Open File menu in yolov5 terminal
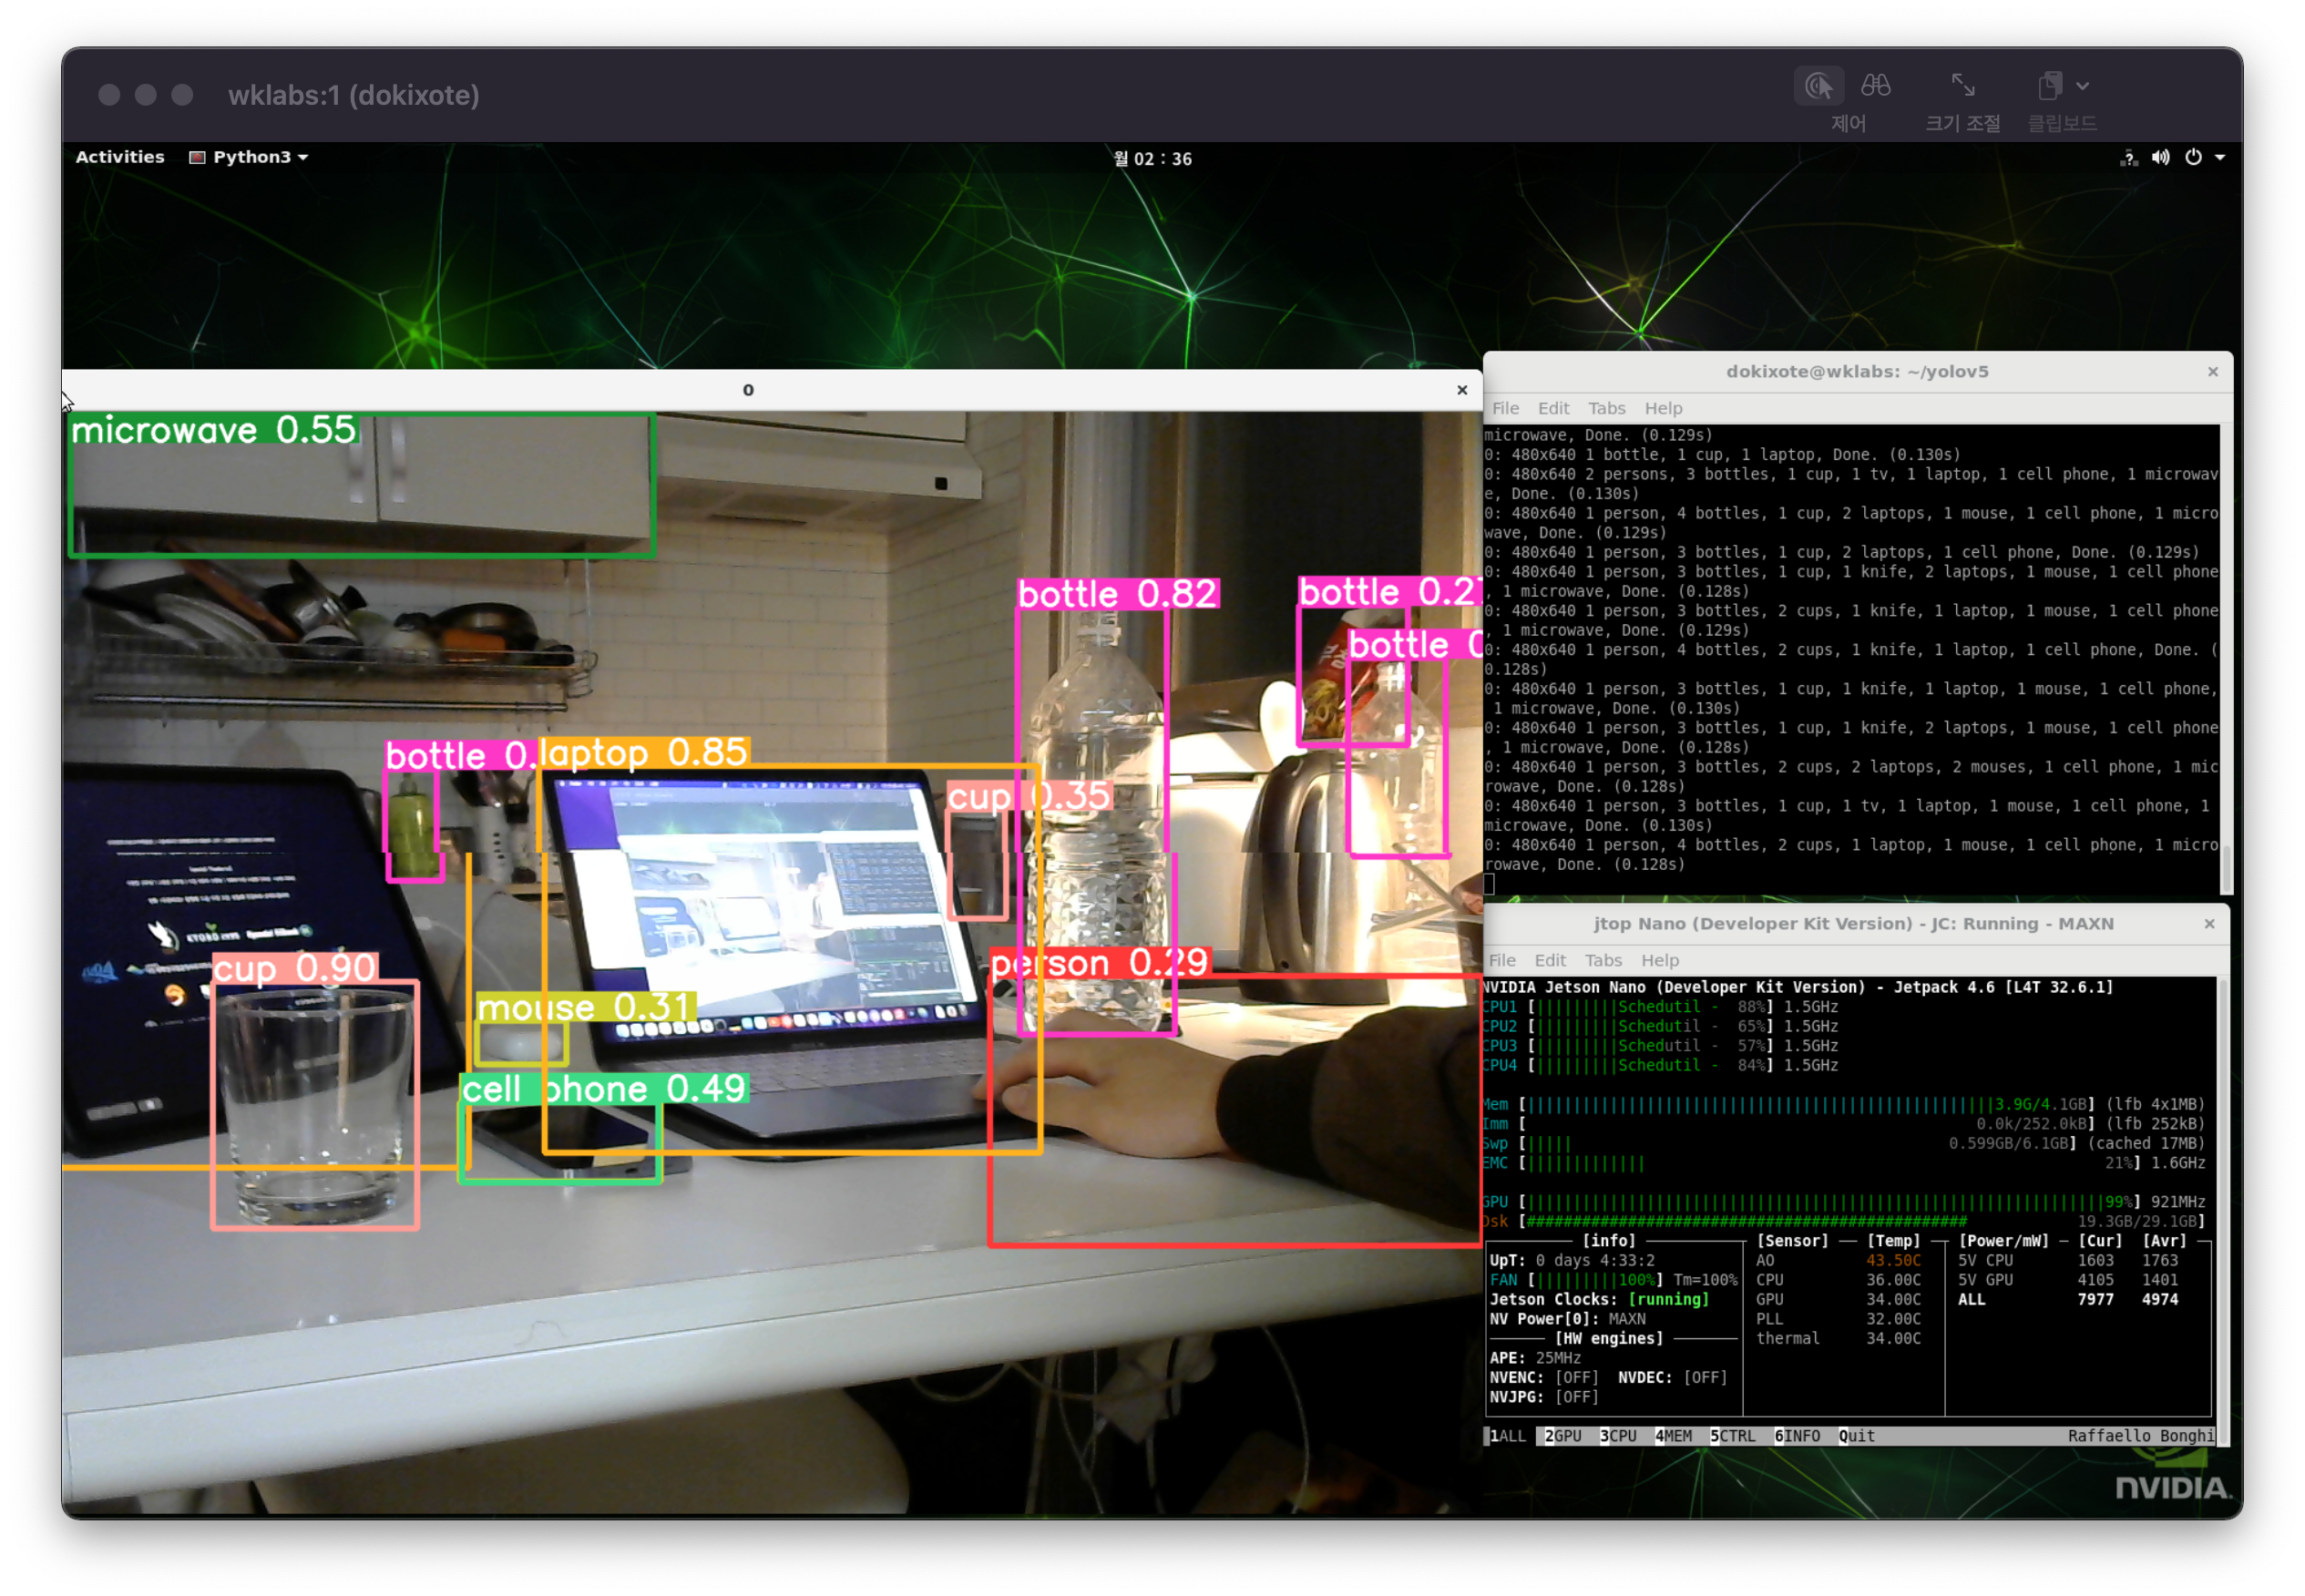 click(x=1505, y=408)
